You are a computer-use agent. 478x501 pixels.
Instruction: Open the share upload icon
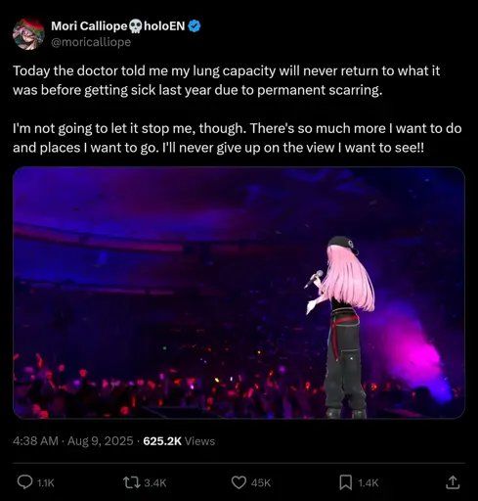coord(453,482)
